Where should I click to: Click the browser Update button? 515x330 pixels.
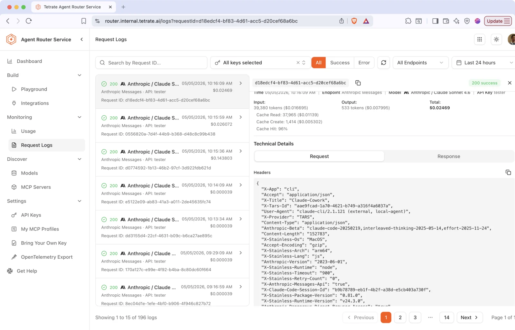point(498,21)
